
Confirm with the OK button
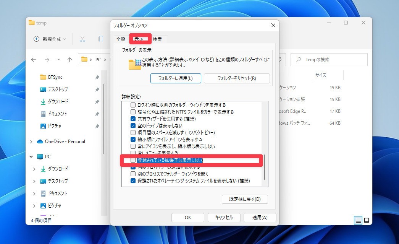[x=188, y=218]
